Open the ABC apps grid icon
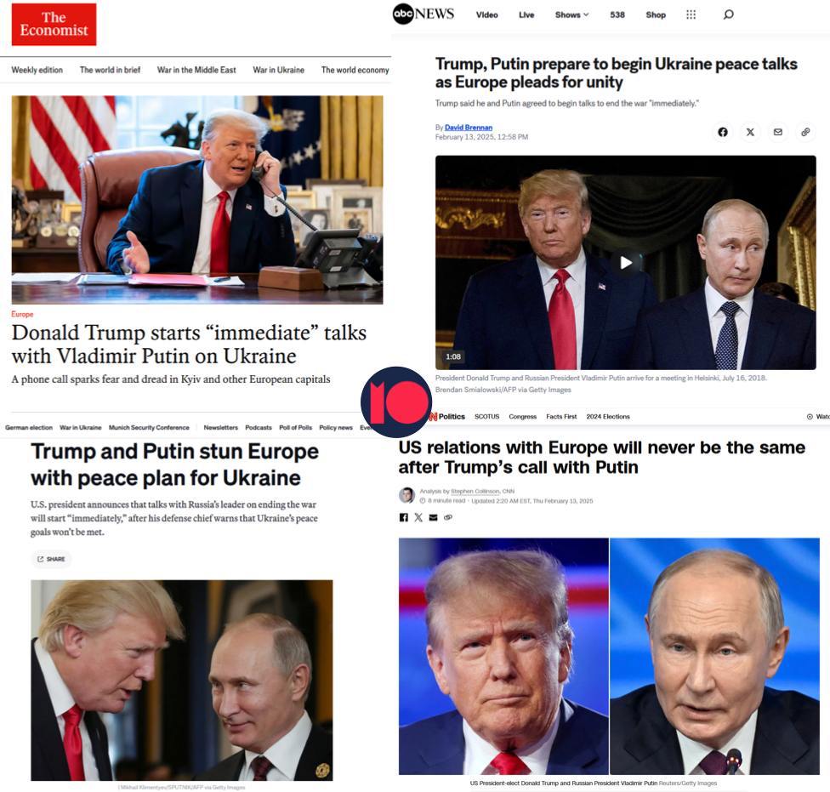Screen dimensions: 830x792 click(691, 14)
